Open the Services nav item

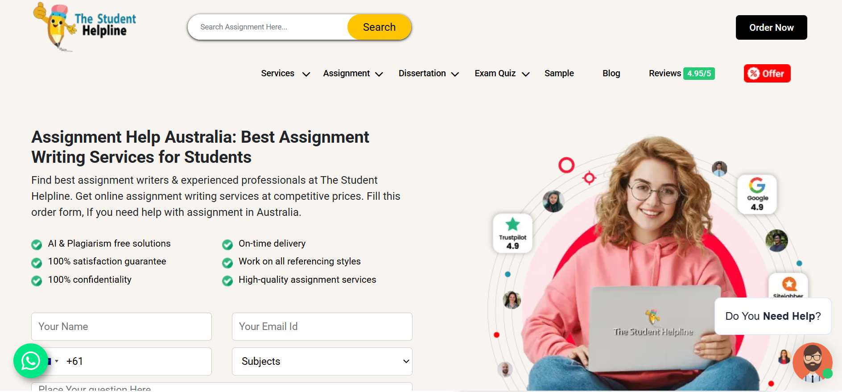click(x=277, y=73)
